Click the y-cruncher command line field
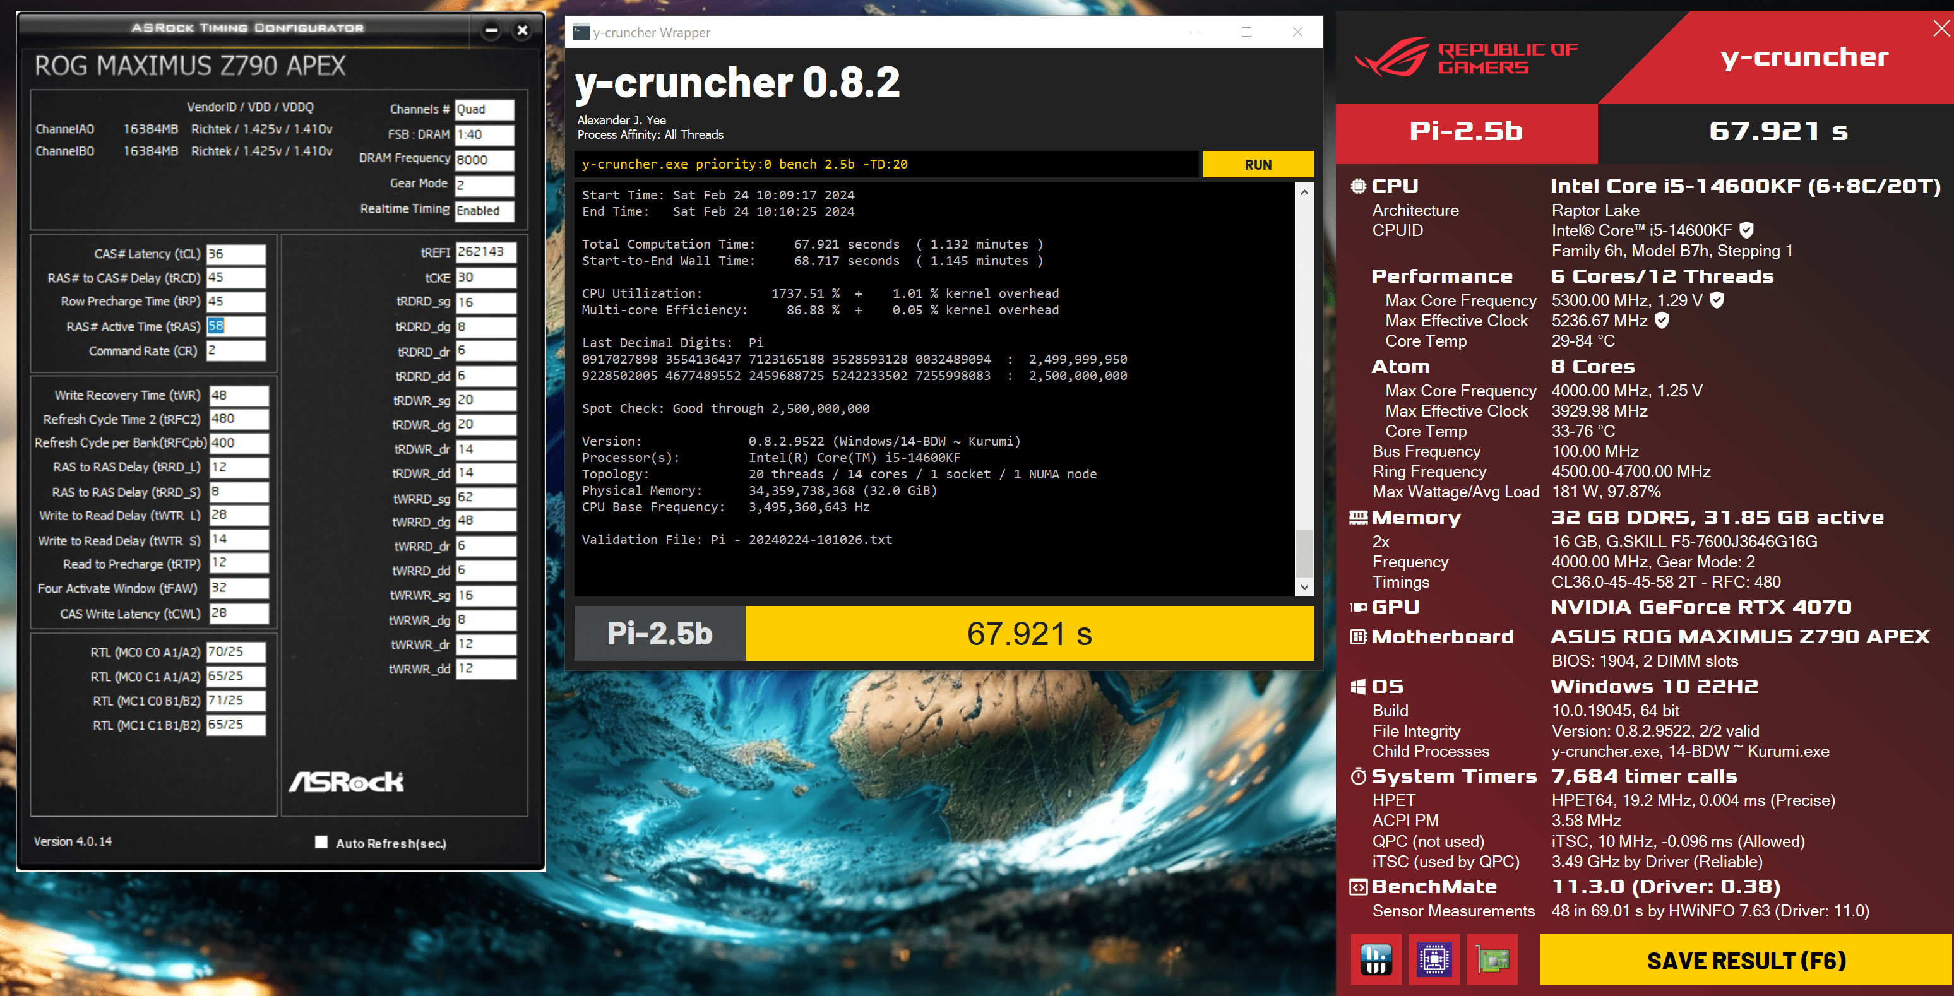 (x=886, y=165)
